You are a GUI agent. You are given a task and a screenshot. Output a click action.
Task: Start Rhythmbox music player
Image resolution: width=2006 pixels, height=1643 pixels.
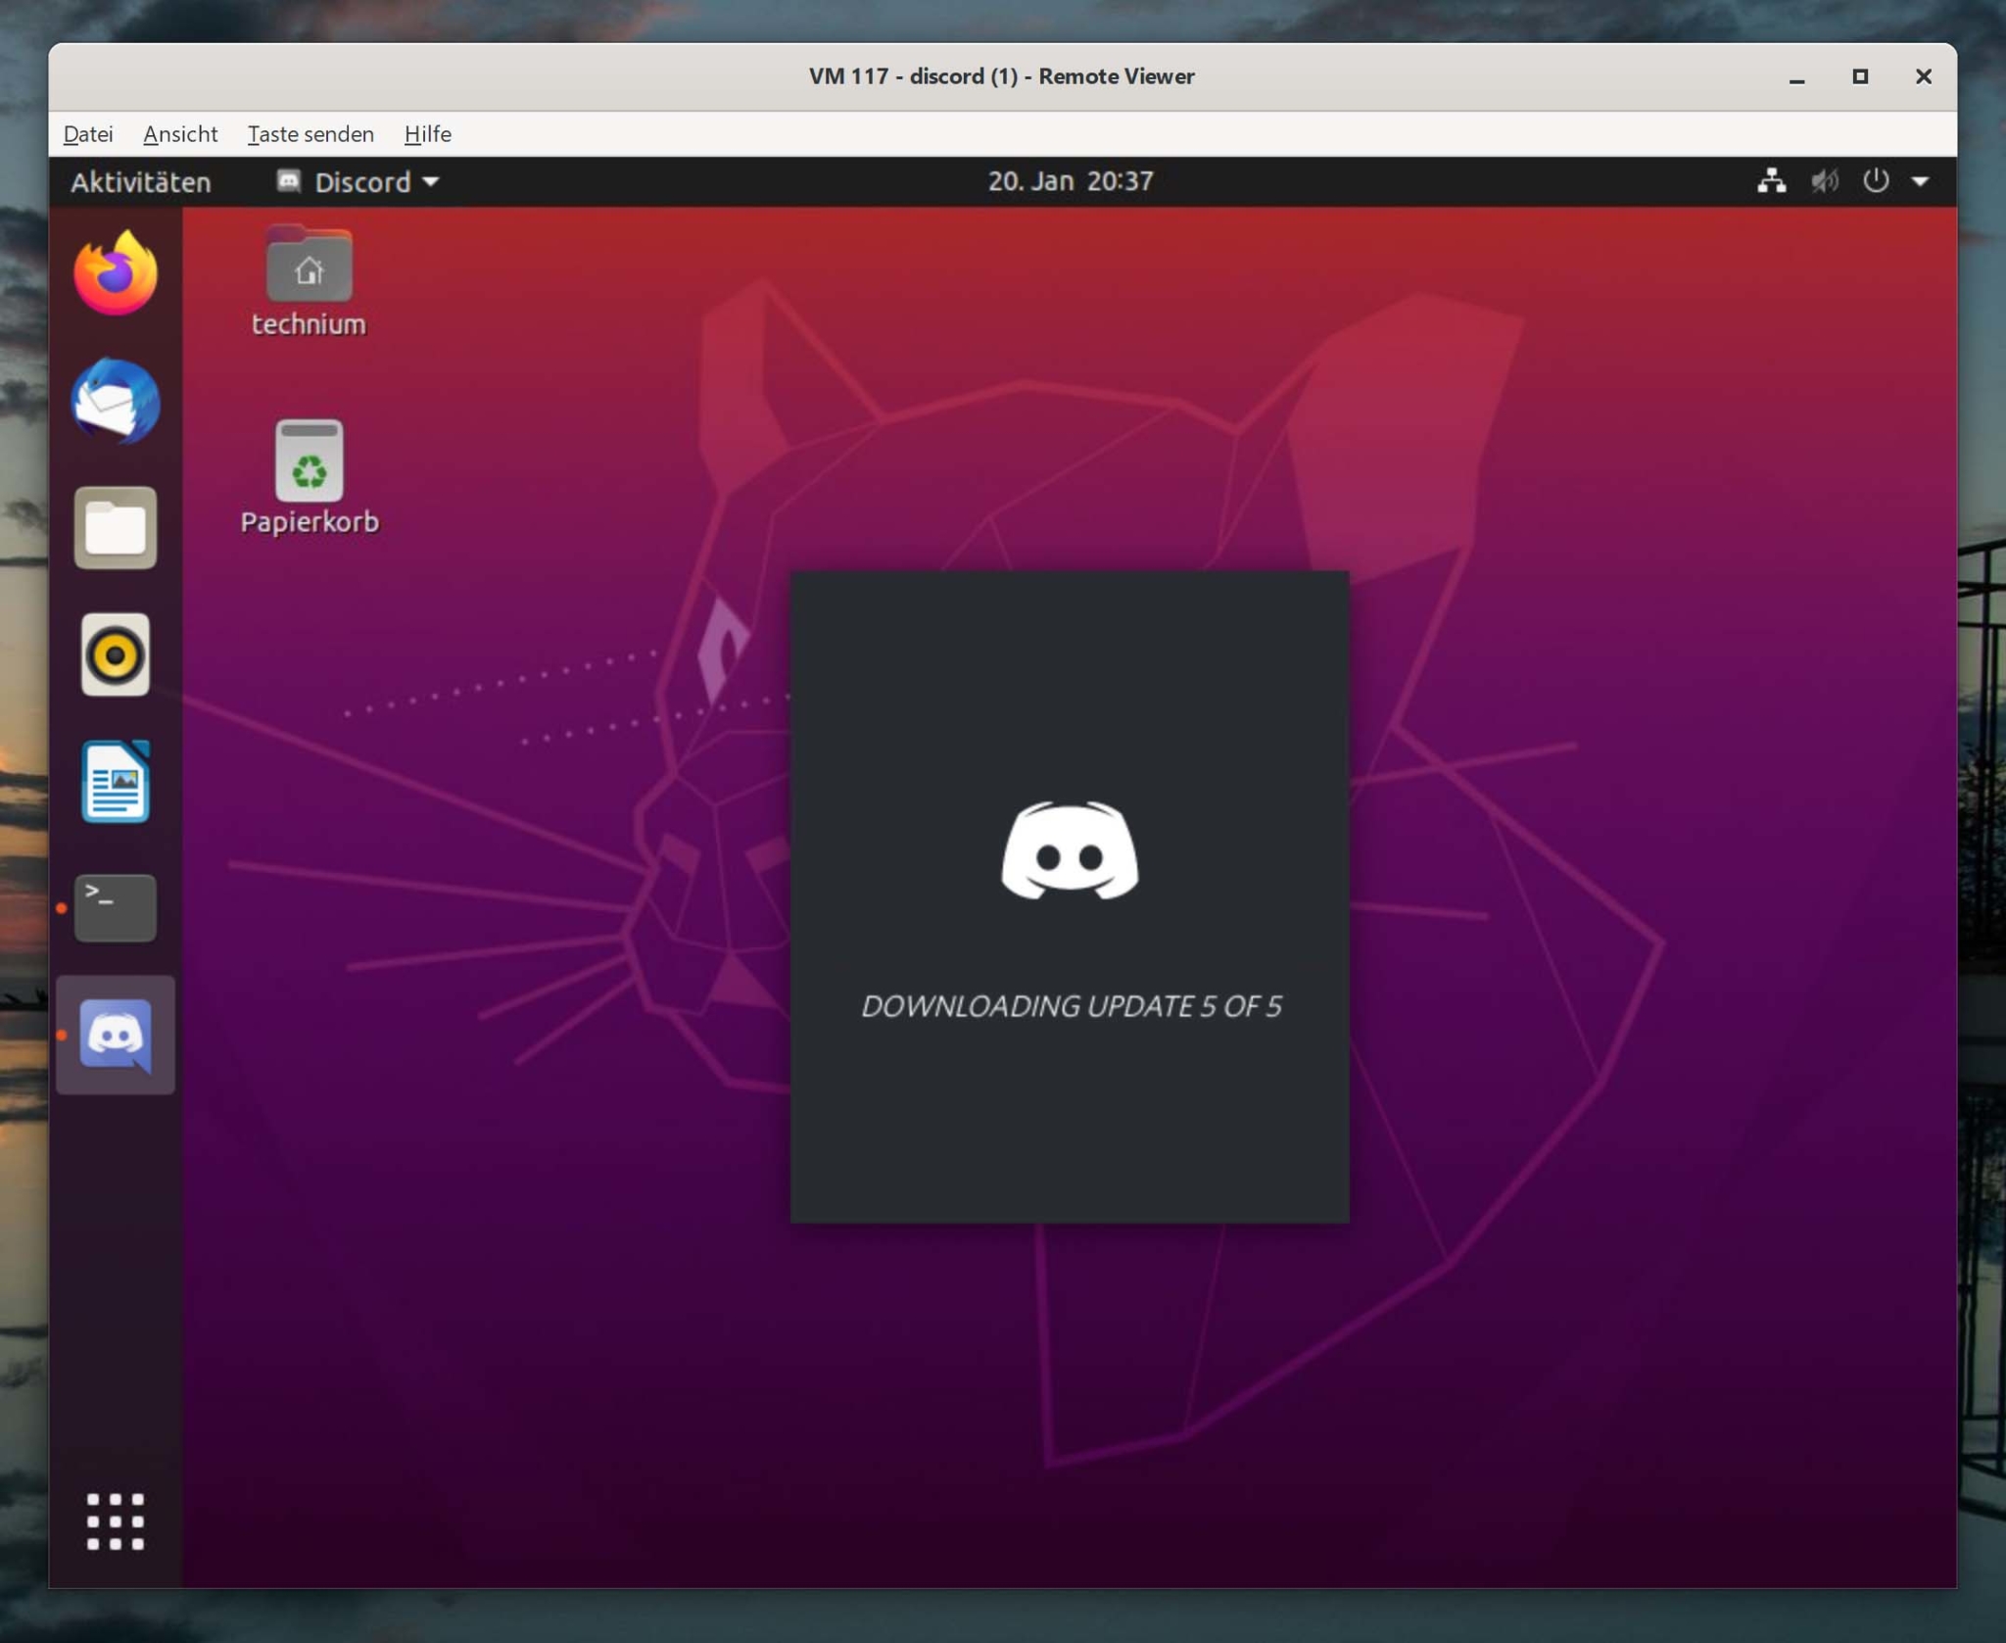[115, 654]
